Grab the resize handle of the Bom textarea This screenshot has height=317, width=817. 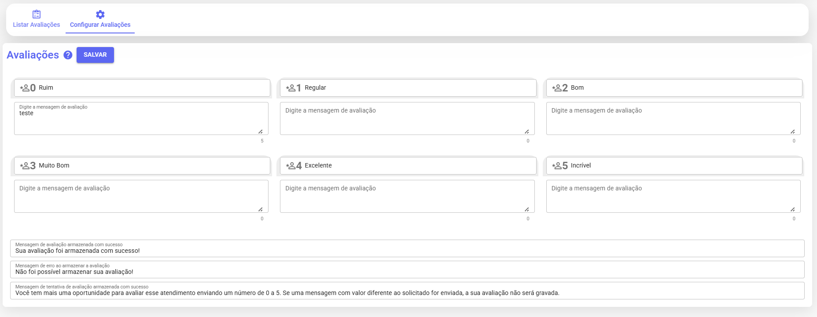coord(792,131)
